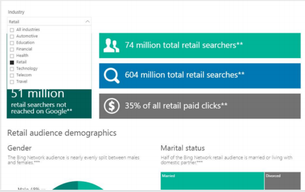
Task: Click the Gender section heading
Action: point(19,148)
